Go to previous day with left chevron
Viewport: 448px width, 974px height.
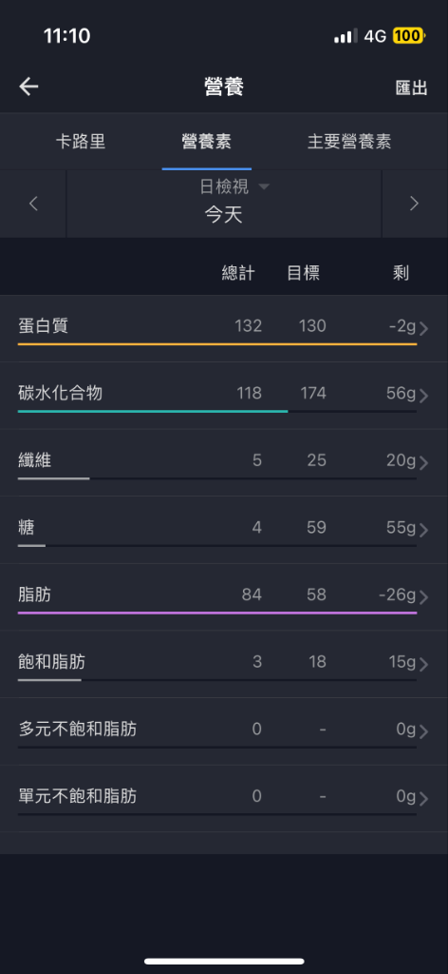(x=33, y=204)
